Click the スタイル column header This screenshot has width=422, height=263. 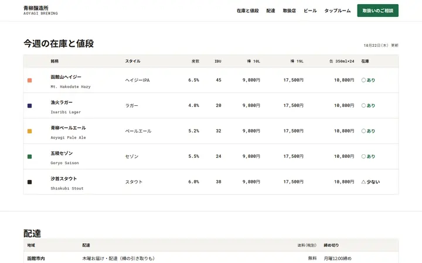[x=132, y=61]
